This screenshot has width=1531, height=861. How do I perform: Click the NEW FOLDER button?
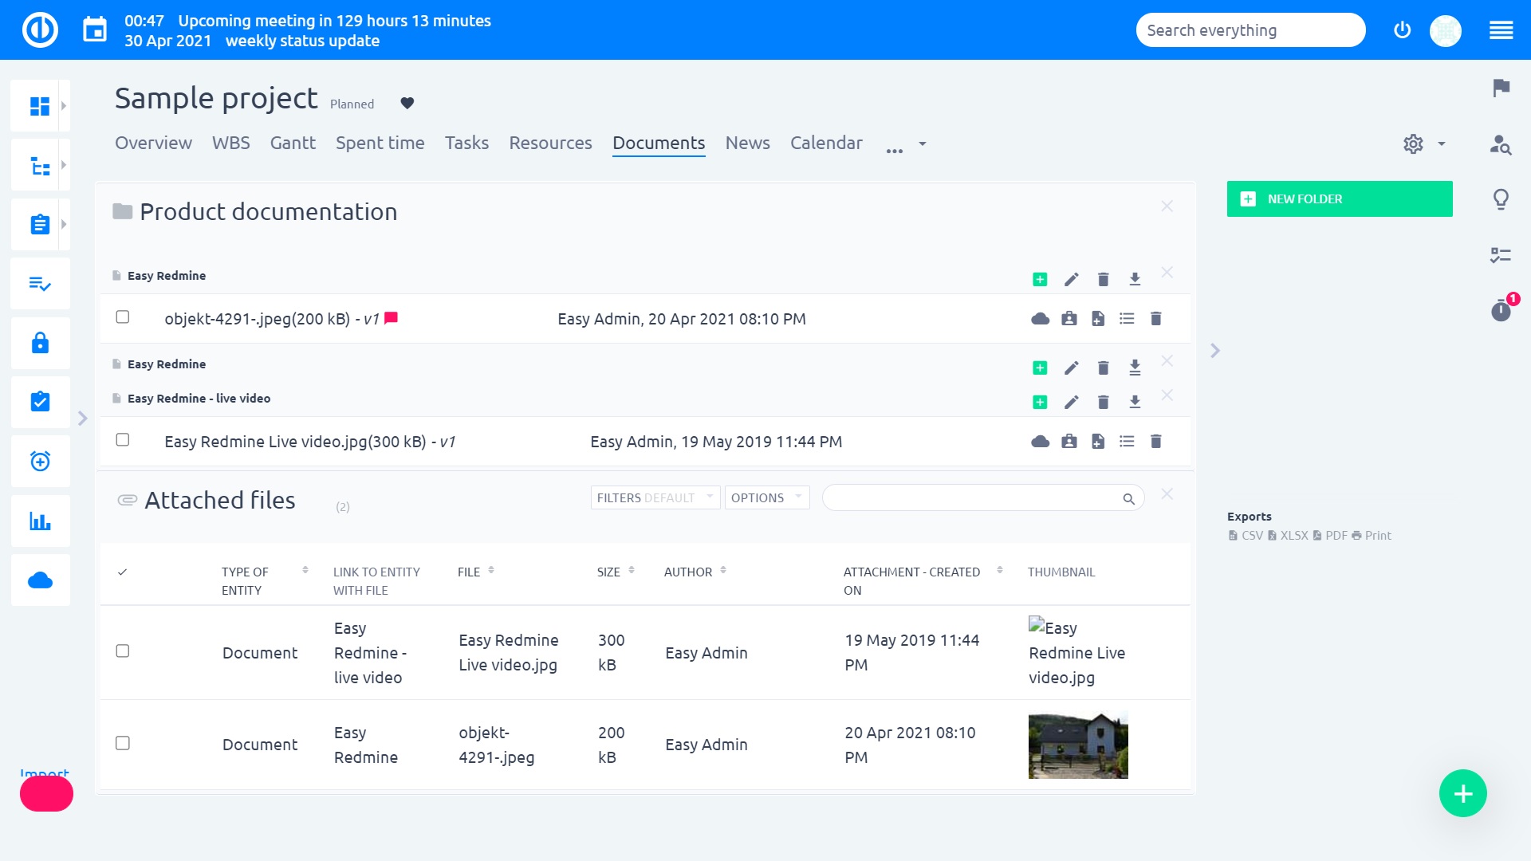tap(1339, 199)
